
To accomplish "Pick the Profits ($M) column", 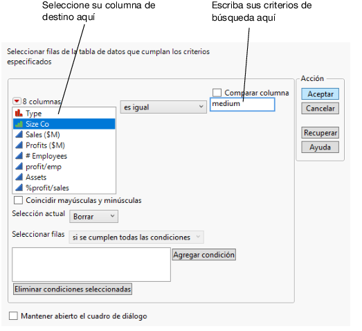I will coord(64,145).
